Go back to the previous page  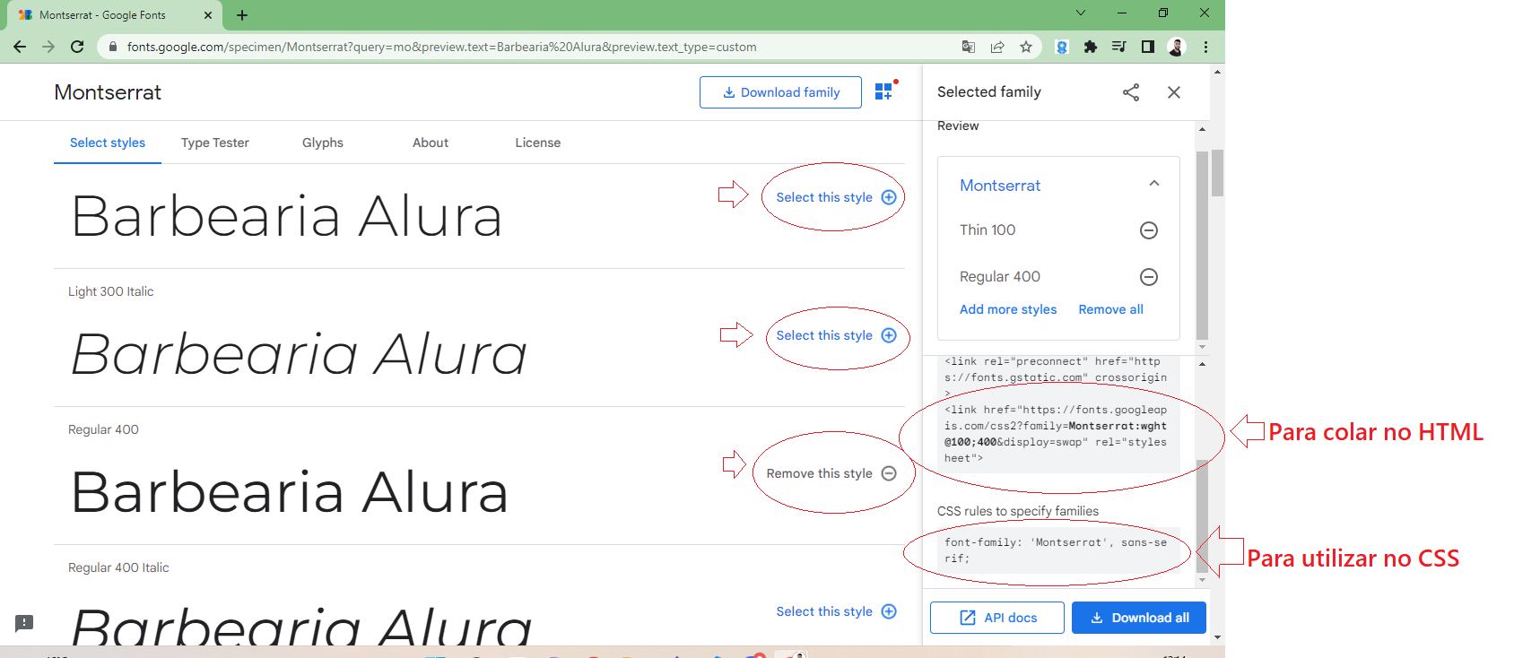click(x=20, y=47)
